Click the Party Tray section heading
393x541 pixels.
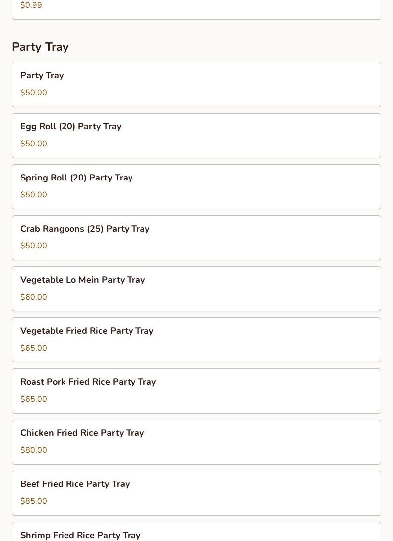click(x=40, y=47)
